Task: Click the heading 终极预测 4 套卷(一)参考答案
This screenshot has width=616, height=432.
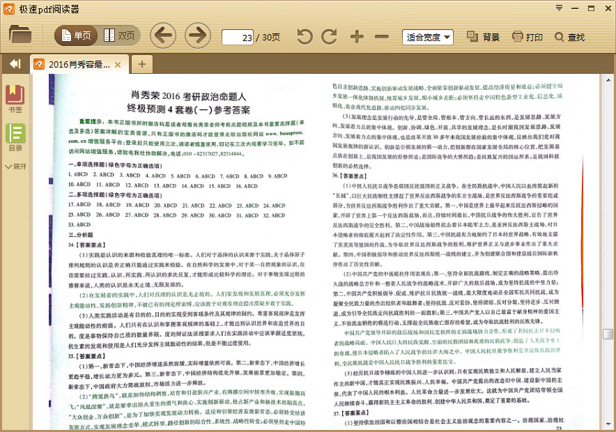Action: pyautogui.click(x=189, y=109)
